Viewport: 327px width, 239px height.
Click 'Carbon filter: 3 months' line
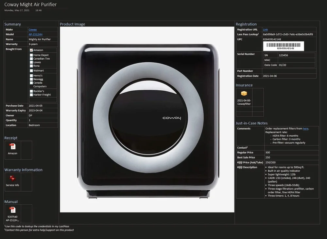pos(286,139)
